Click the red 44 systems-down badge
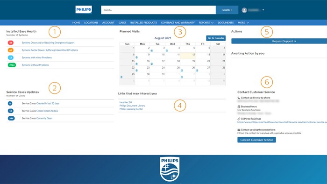Viewport: 327px width, 184px height. click(11, 42)
